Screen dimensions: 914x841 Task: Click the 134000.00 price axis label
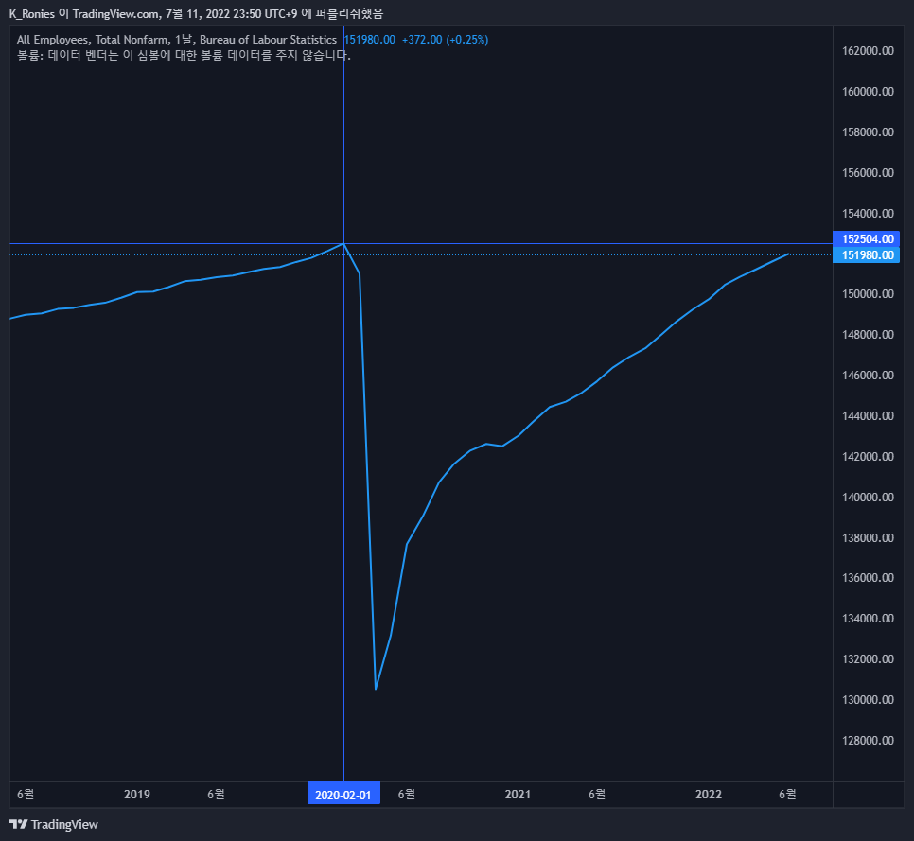click(x=868, y=619)
